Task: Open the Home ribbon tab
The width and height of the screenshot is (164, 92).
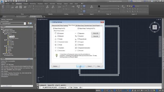Action: (7, 4)
